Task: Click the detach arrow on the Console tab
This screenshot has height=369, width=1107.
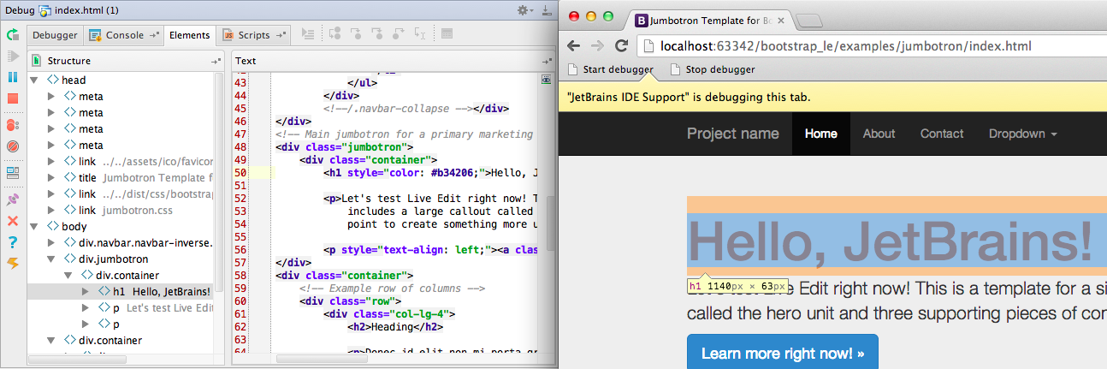Action: click(154, 35)
